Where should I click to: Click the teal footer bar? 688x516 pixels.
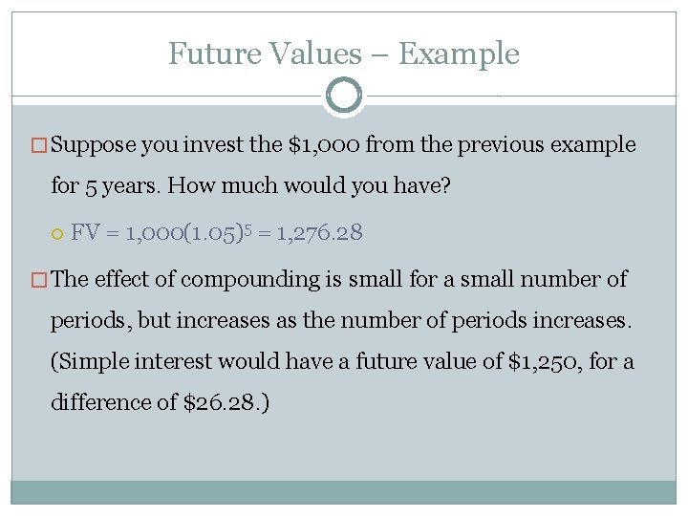(344, 492)
